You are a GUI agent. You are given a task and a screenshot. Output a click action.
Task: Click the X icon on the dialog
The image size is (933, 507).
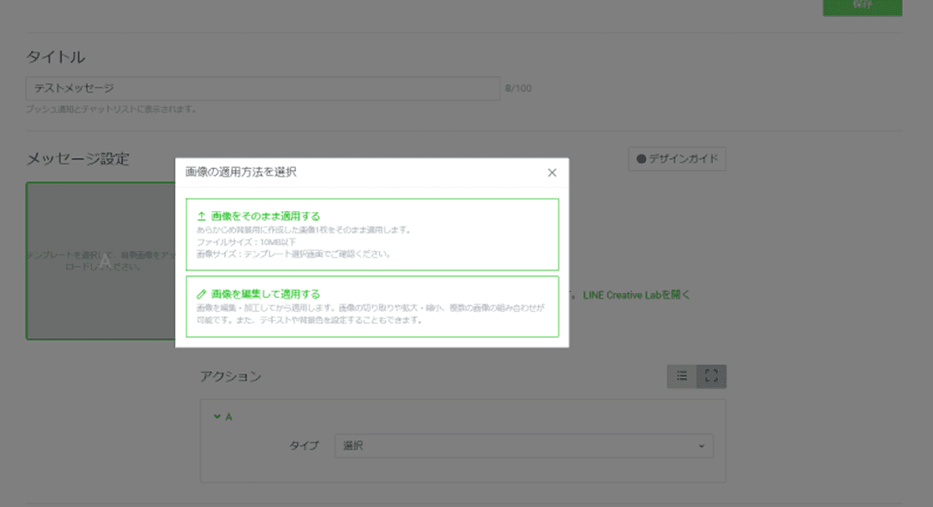click(552, 172)
